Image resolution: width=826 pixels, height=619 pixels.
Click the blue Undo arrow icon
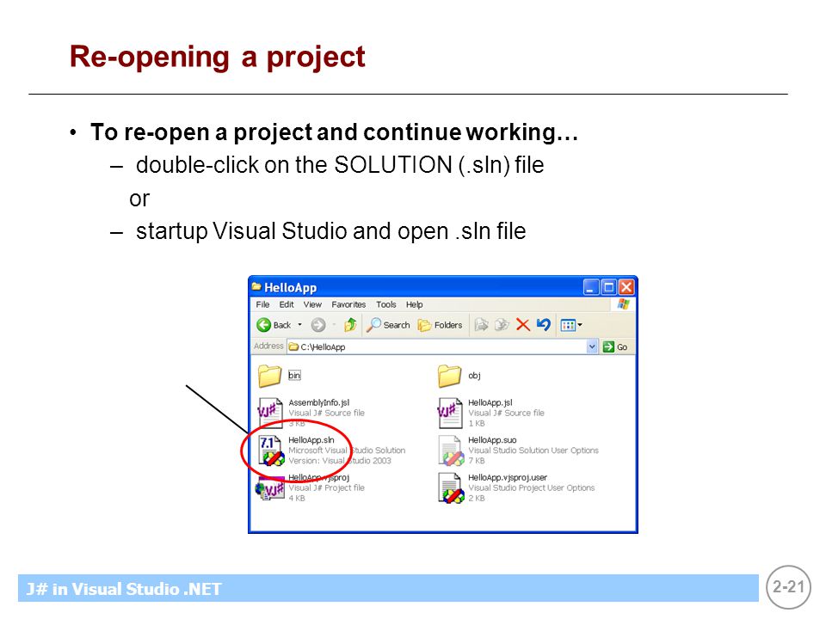(x=543, y=324)
